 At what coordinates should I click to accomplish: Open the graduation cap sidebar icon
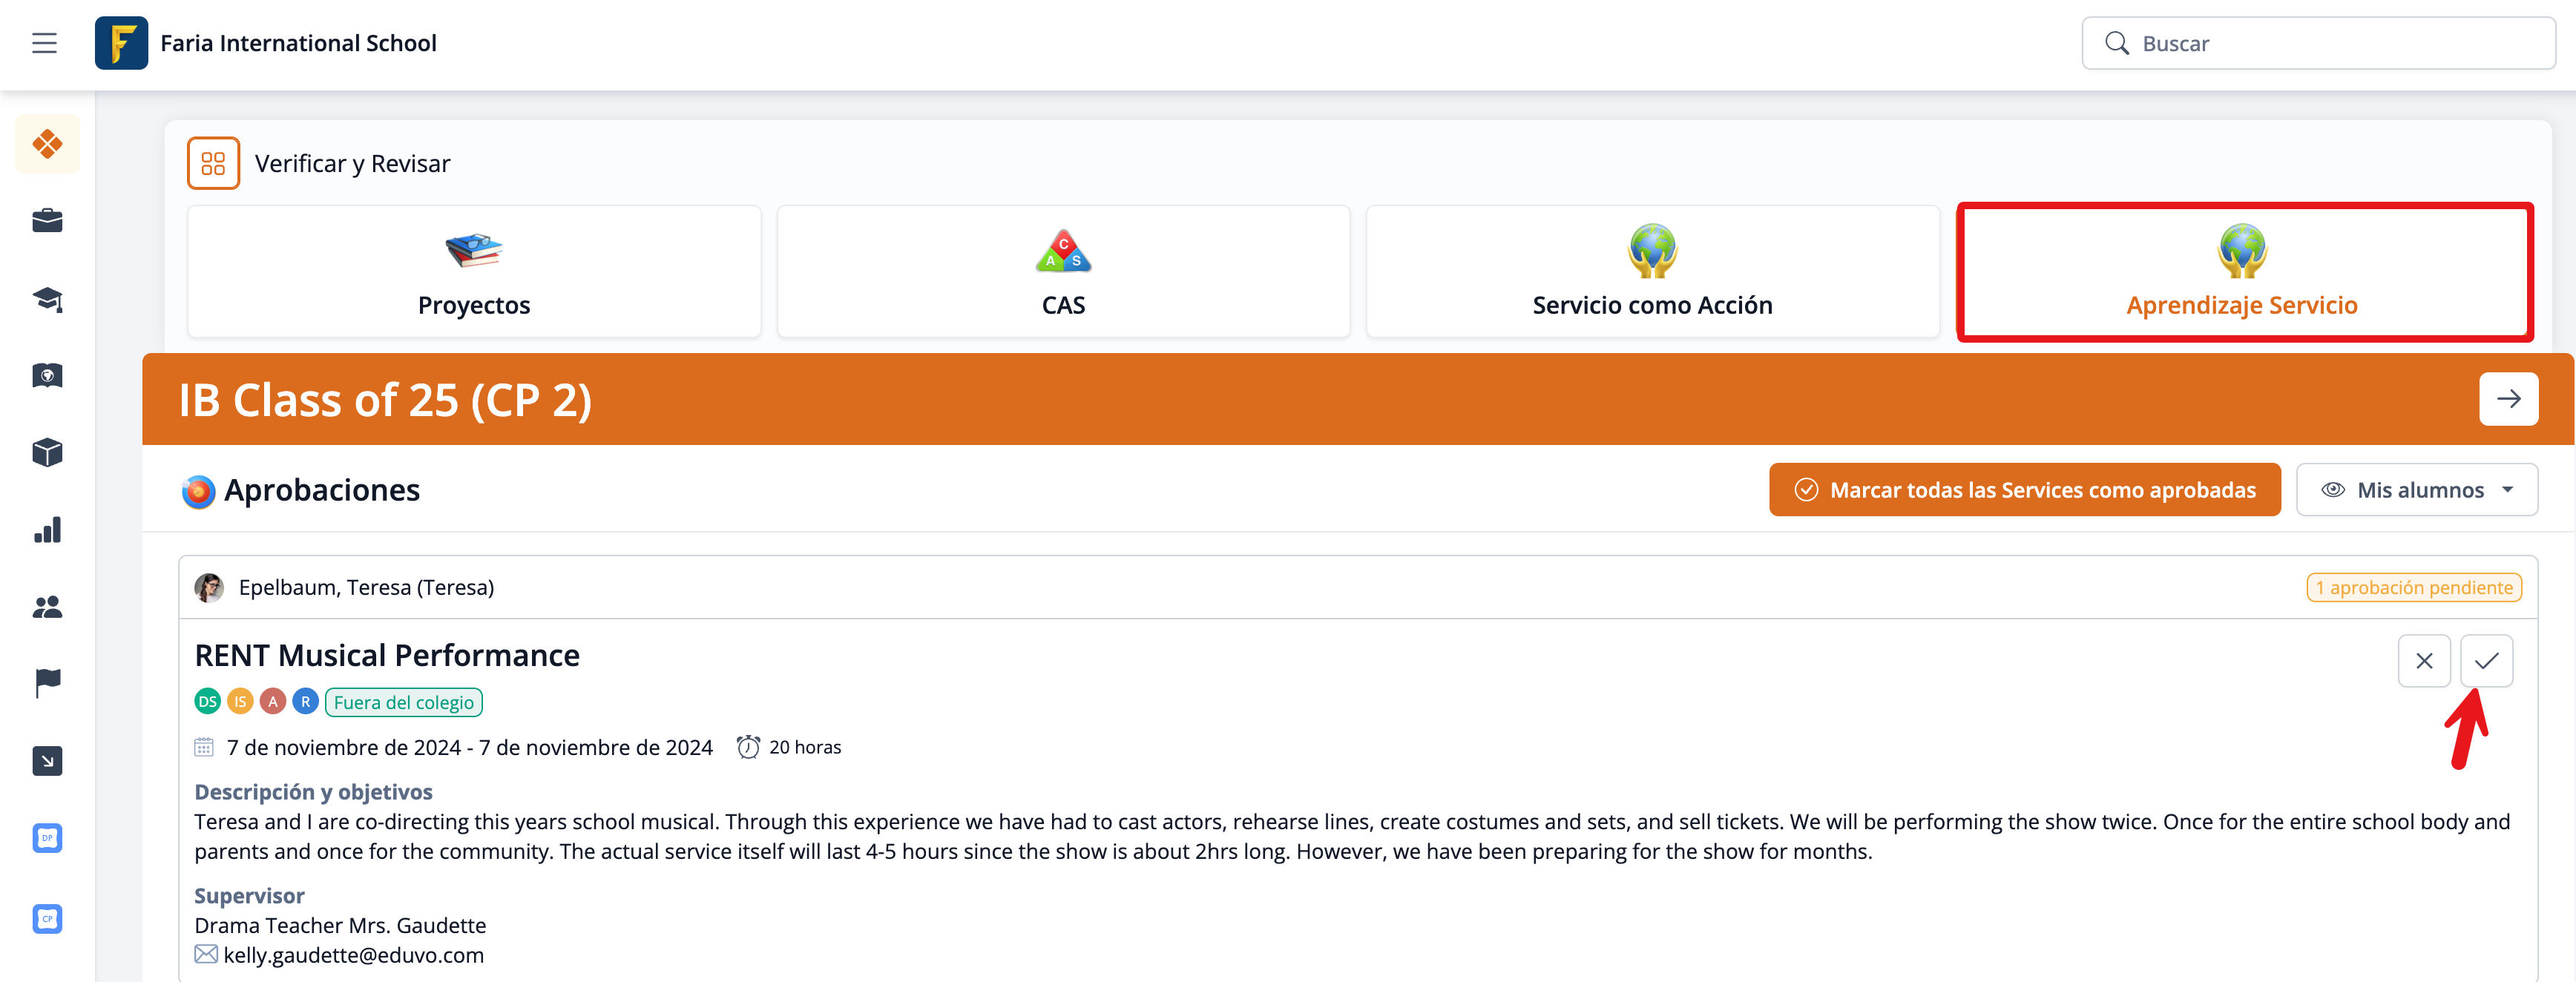click(x=47, y=298)
